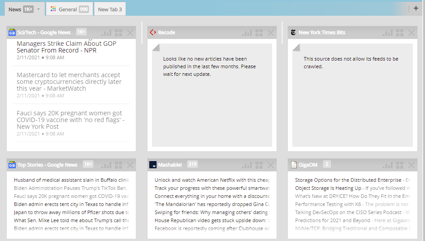Open 'What Sen. Mike Lee told me' story

[x=72, y=220]
